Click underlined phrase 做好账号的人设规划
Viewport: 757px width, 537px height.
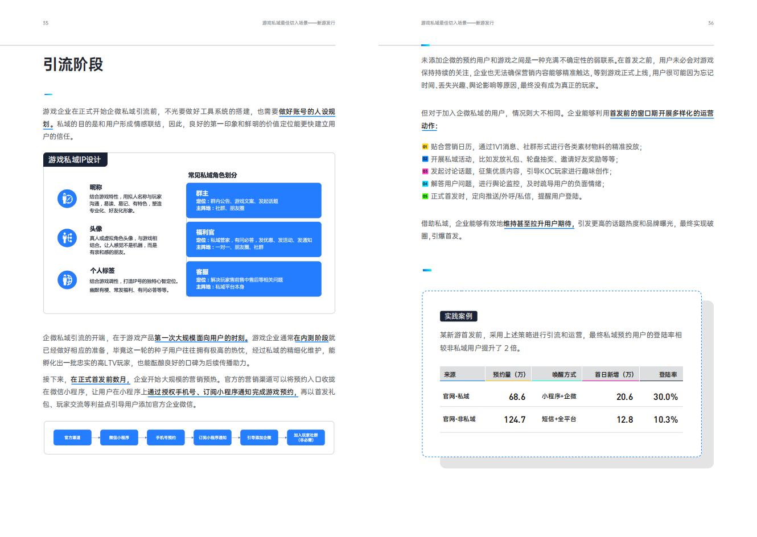(307, 111)
